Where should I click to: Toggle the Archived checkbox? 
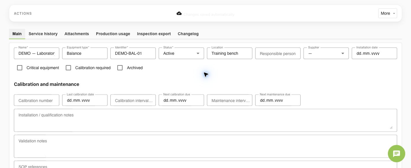tap(120, 68)
